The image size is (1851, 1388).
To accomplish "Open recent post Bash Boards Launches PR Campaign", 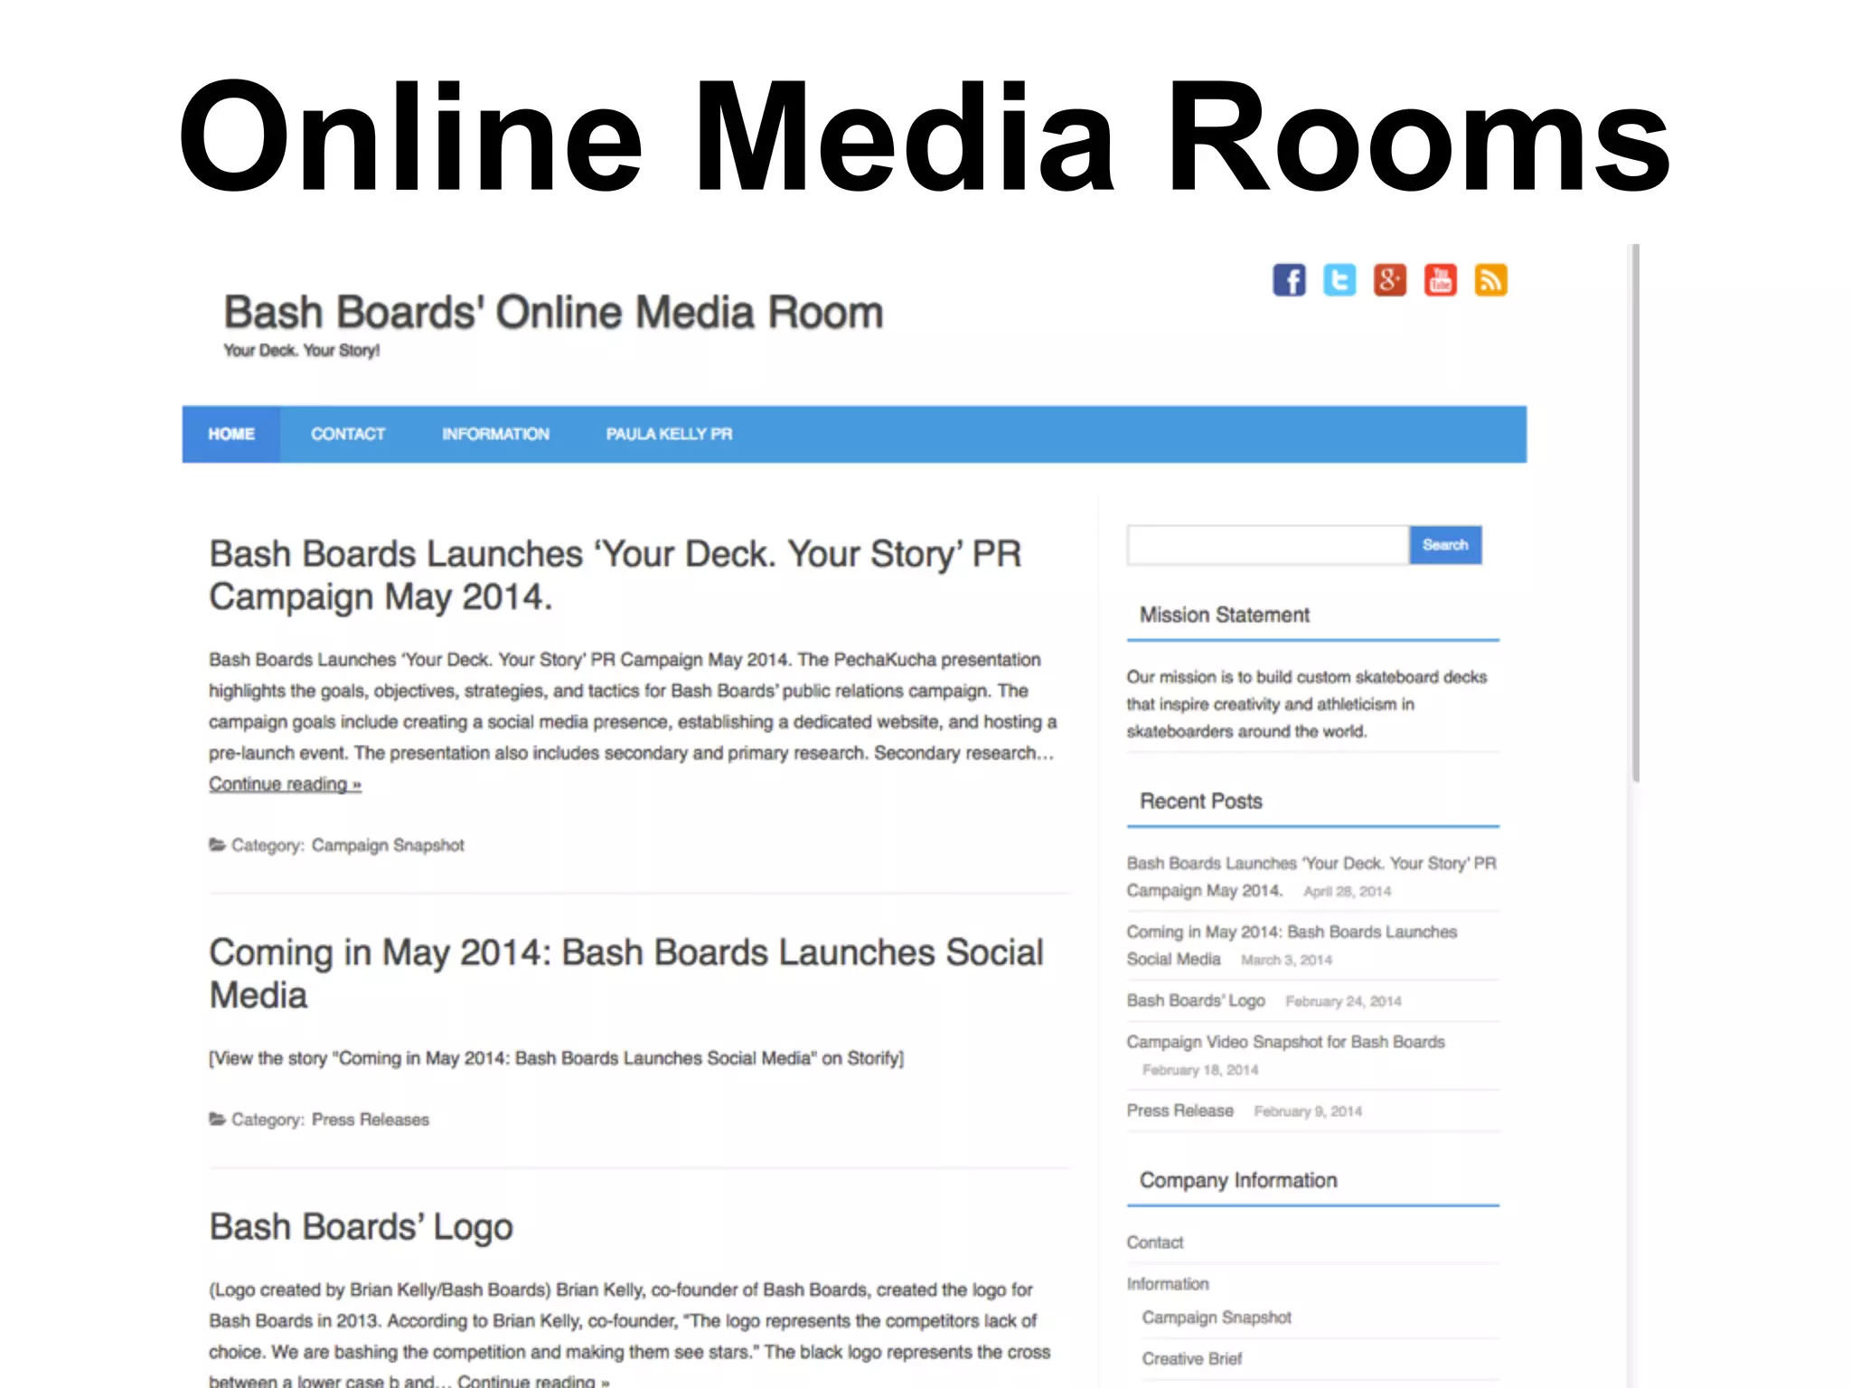I will 1311,877.
